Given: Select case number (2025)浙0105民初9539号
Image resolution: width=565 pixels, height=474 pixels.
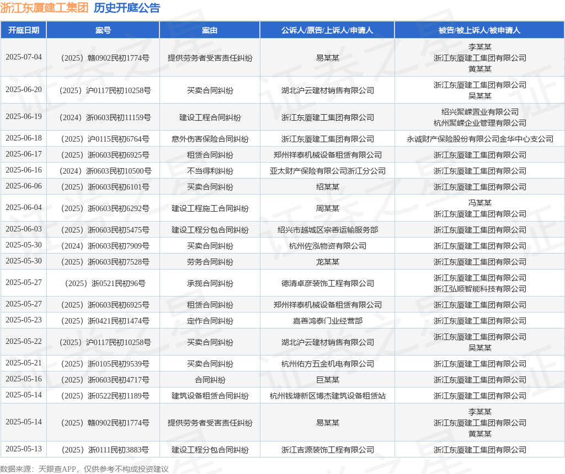Looking at the screenshot, I should click(x=105, y=364).
